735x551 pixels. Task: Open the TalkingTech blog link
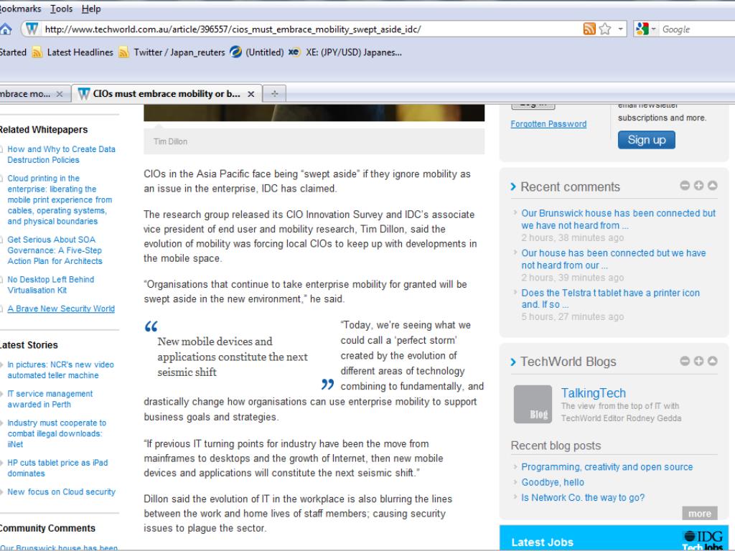(594, 393)
